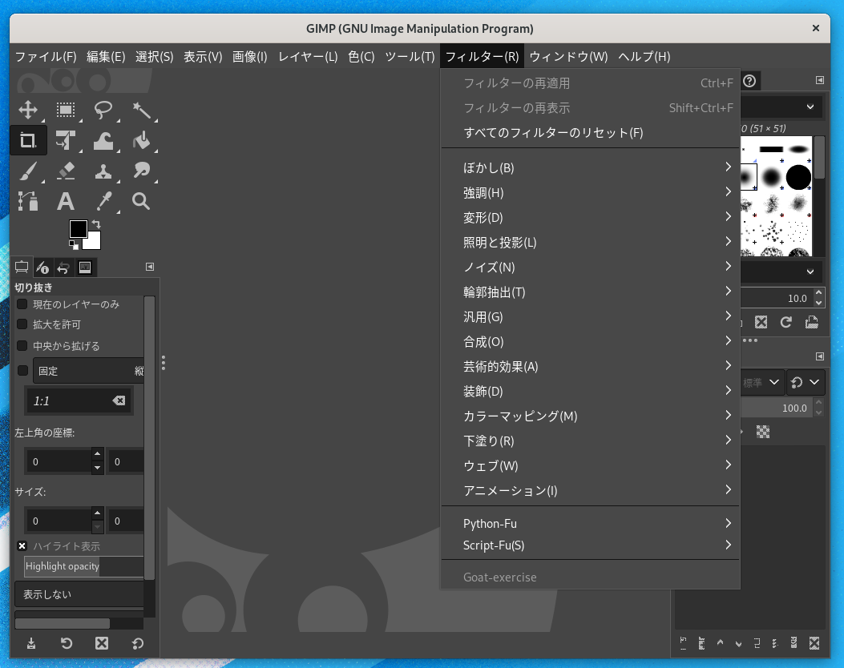Increase the 10.0 spacing stepper

818,293
